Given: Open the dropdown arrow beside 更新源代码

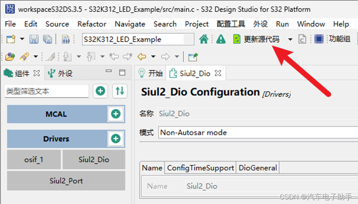Looking at the screenshot, I should coord(290,39).
